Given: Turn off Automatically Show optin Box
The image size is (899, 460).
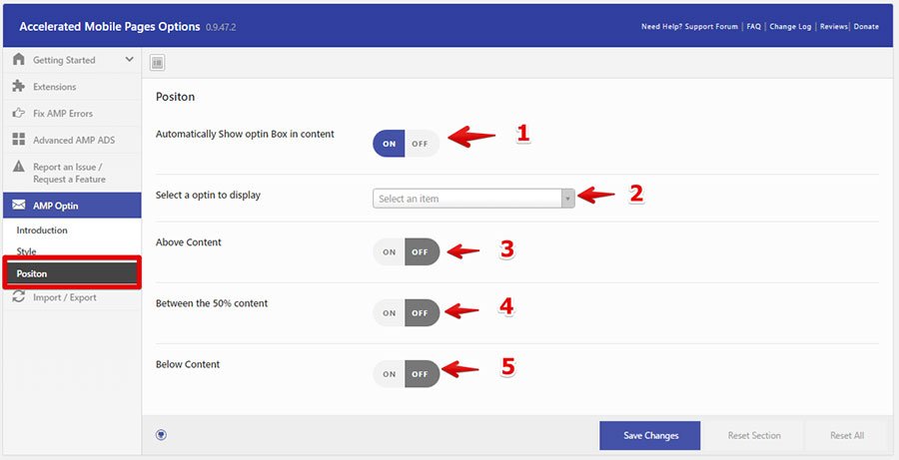Looking at the screenshot, I should (422, 144).
